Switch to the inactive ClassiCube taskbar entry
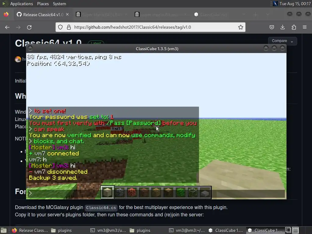312x234 pixels. coord(226,230)
